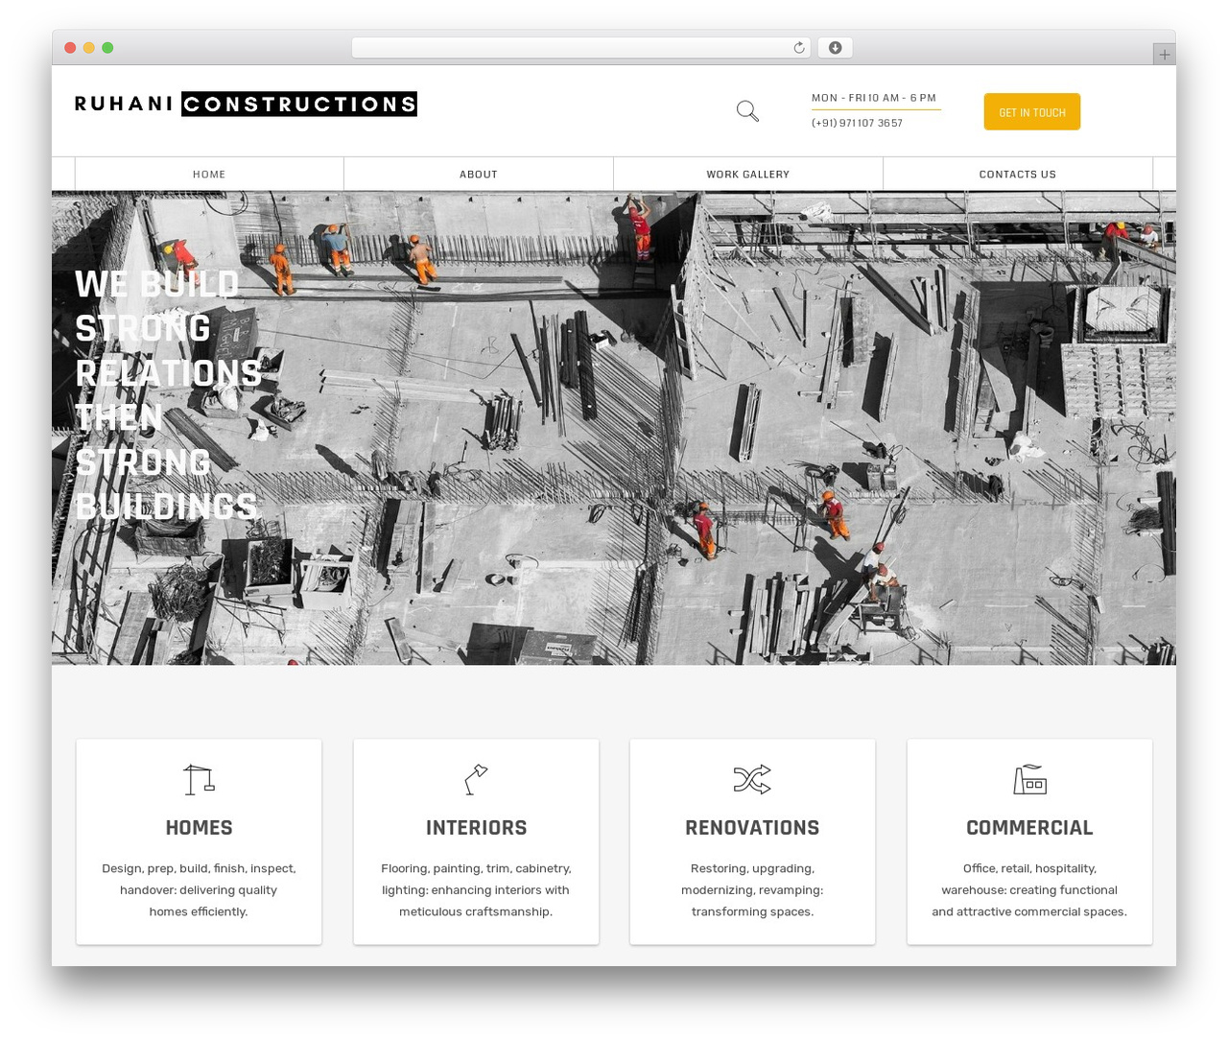Click the 'Mon - Fri 10 AM - 6 PM' hours text

click(x=874, y=98)
